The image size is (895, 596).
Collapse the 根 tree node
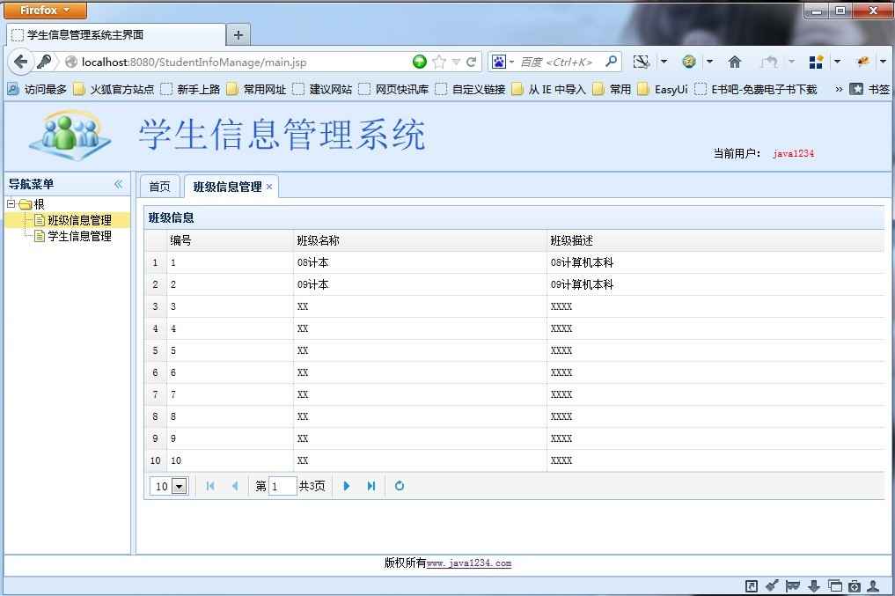(x=11, y=203)
